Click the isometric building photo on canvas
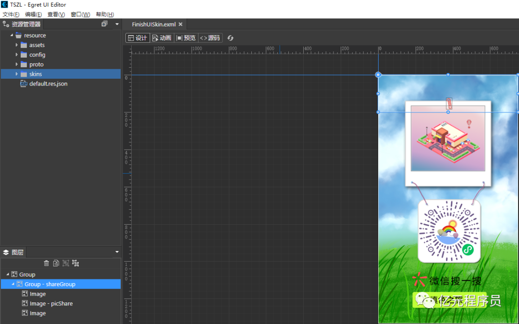The height and width of the screenshot is (324, 519). click(x=448, y=139)
